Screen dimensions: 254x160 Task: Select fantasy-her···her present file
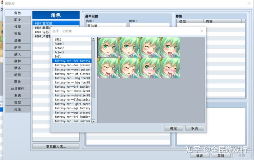(x=72, y=65)
